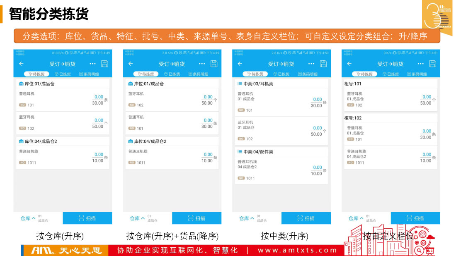456x256 pixels.
Task: Click the 天心天思 AM logo in the footer
Action: [x=66, y=250]
